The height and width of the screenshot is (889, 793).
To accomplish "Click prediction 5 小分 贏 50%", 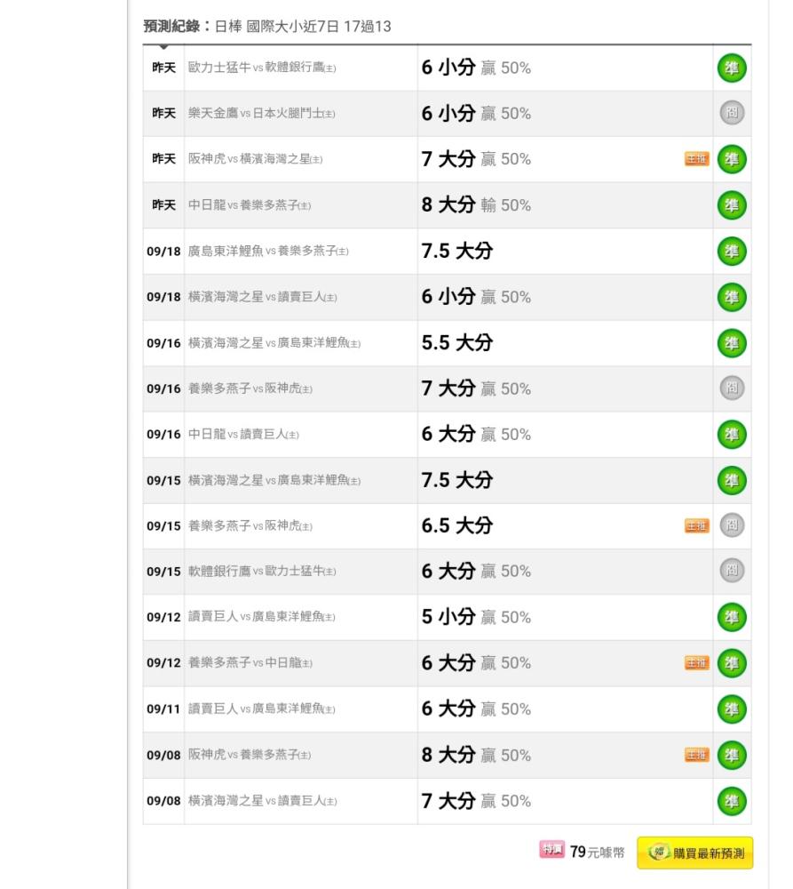I will (476, 617).
